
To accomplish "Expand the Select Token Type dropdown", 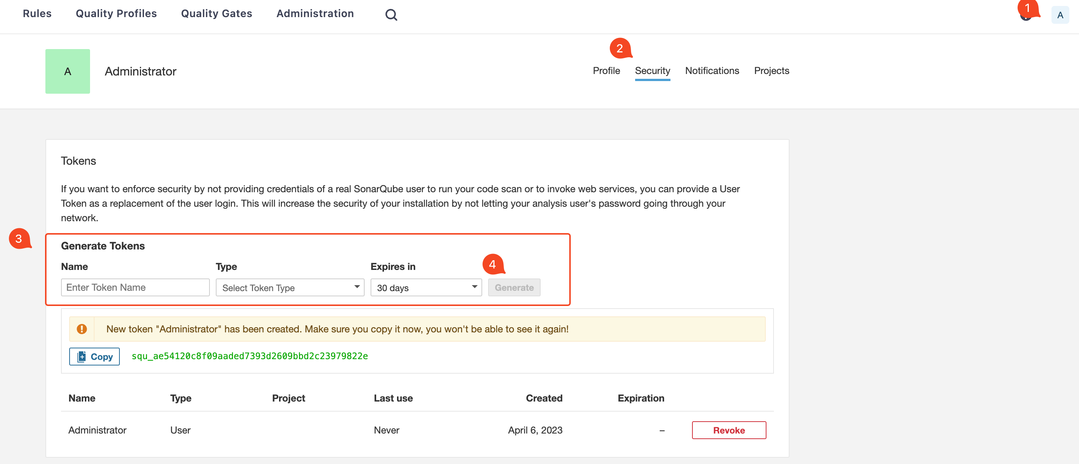I will 290,287.
